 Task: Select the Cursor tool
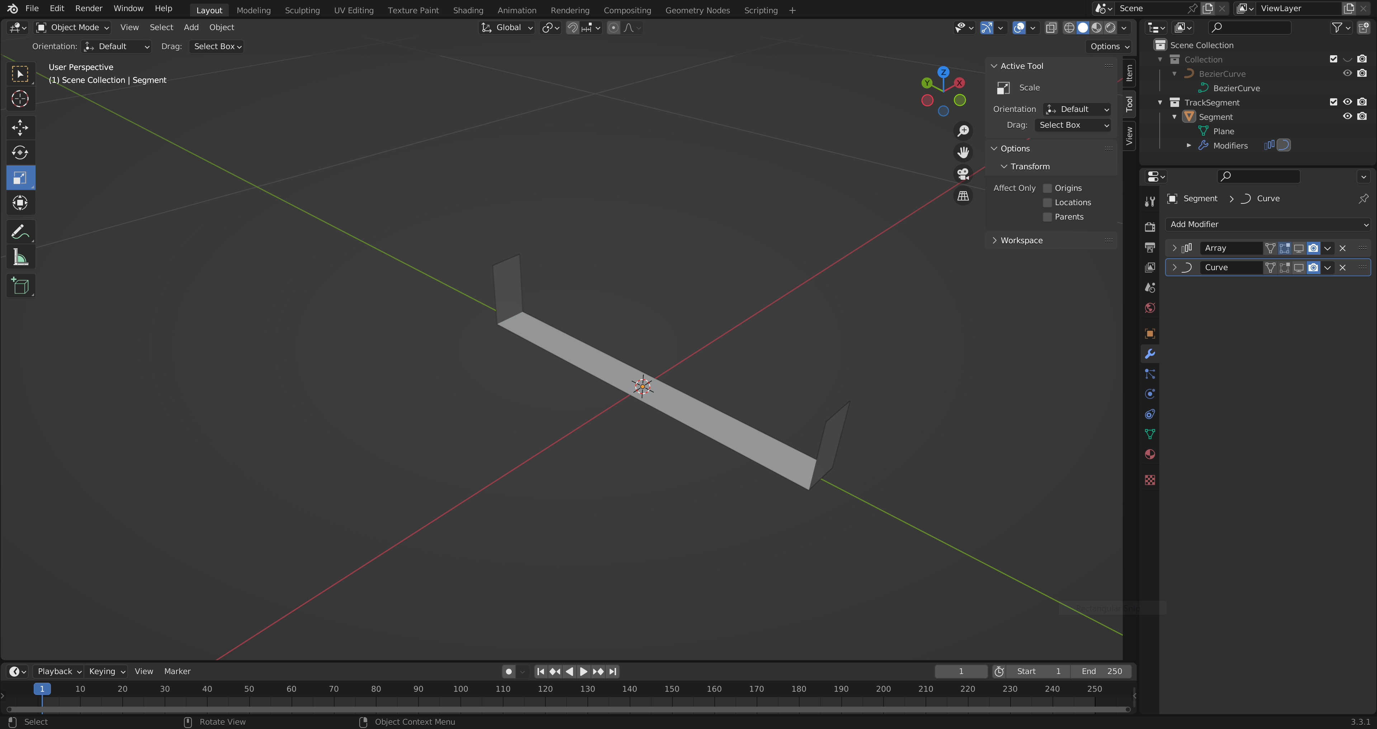point(20,99)
